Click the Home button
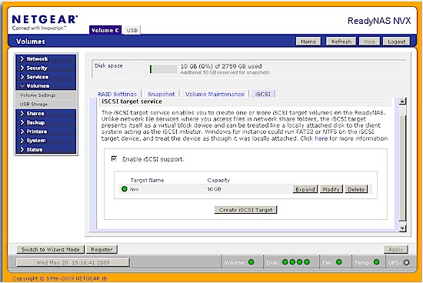This screenshot has height=283, width=423. [x=308, y=42]
